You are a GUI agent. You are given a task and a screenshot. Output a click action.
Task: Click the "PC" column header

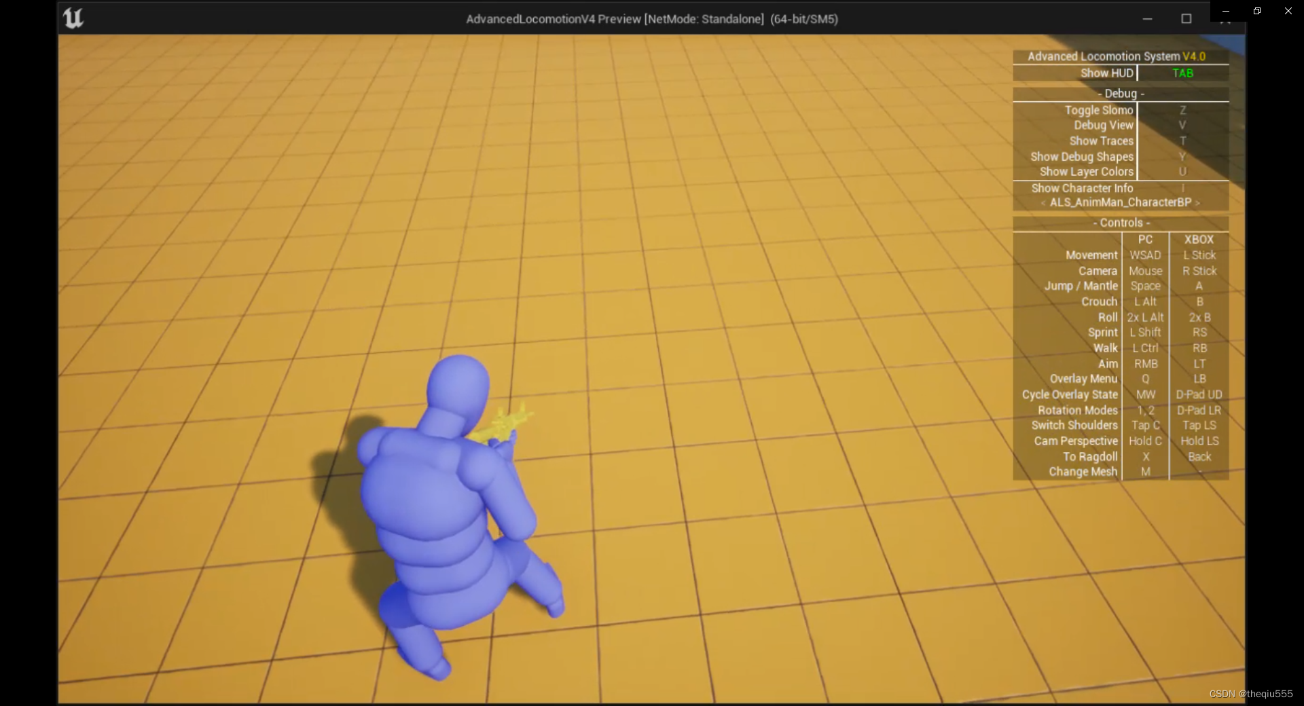pos(1145,240)
